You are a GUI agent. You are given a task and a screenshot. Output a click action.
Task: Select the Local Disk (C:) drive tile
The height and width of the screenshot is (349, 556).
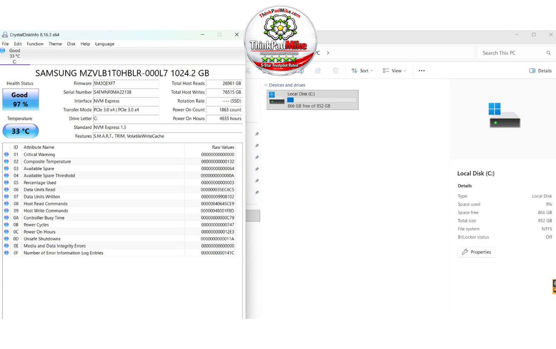pos(312,100)
